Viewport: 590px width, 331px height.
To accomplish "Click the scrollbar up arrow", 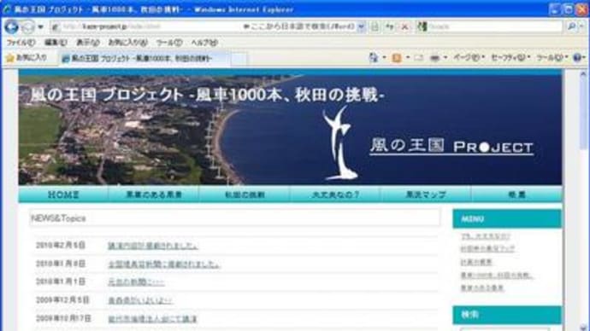I will [x=583, y=74].
